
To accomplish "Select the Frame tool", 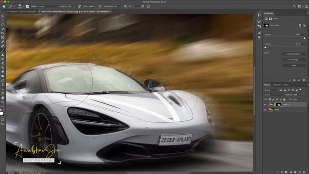I will tap(2, 38).
